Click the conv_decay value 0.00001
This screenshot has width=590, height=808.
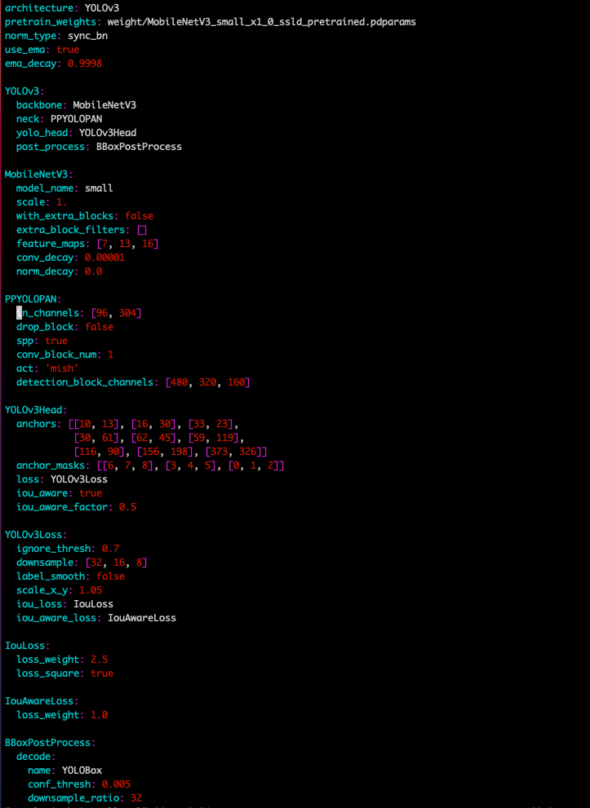104,258
